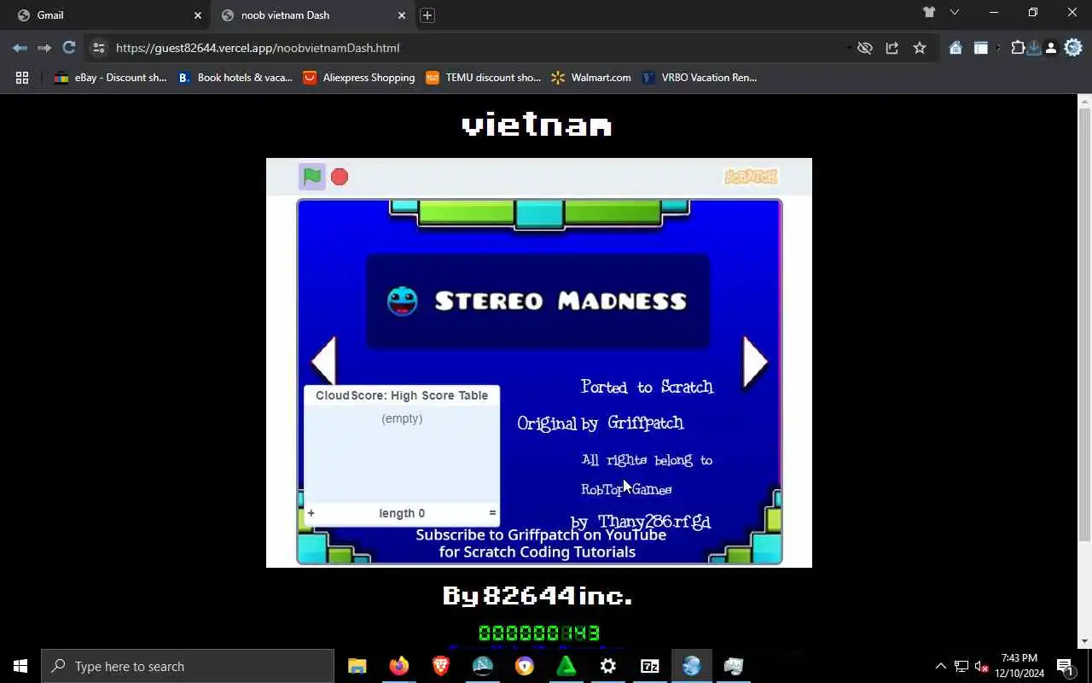This screenshot has height=683, width=1092.
Task: Launch Brave browser from taskbar
Action: 440,666
